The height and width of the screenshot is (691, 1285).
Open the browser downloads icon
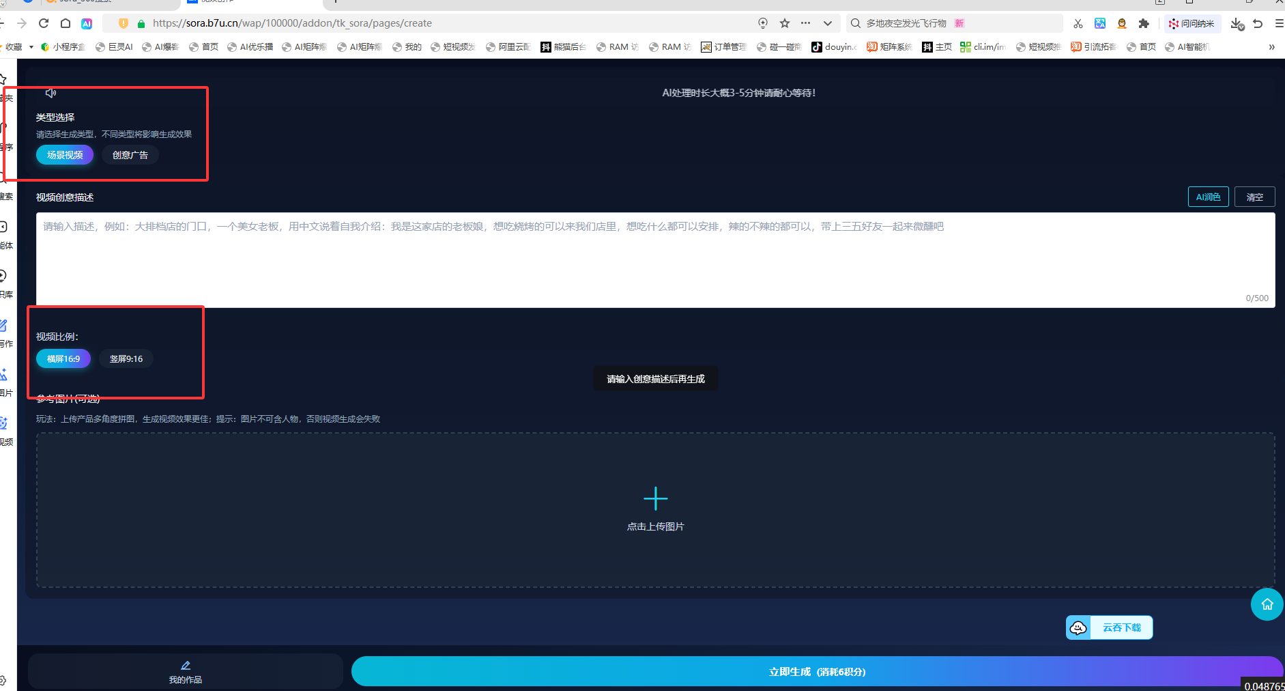point(1237,23)
